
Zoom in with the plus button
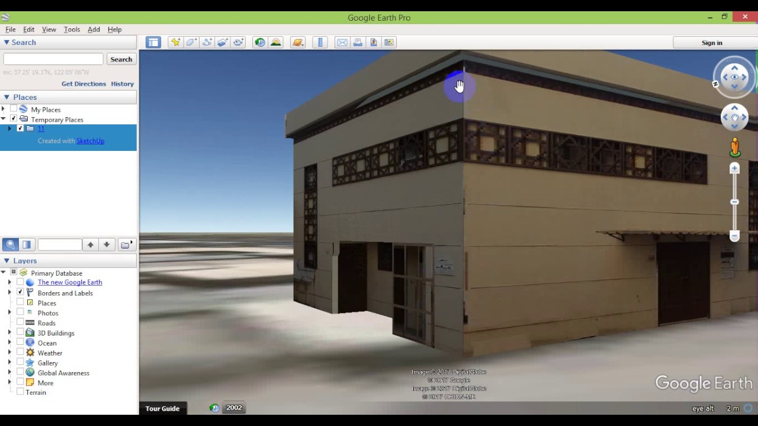(x=734, y=169)
